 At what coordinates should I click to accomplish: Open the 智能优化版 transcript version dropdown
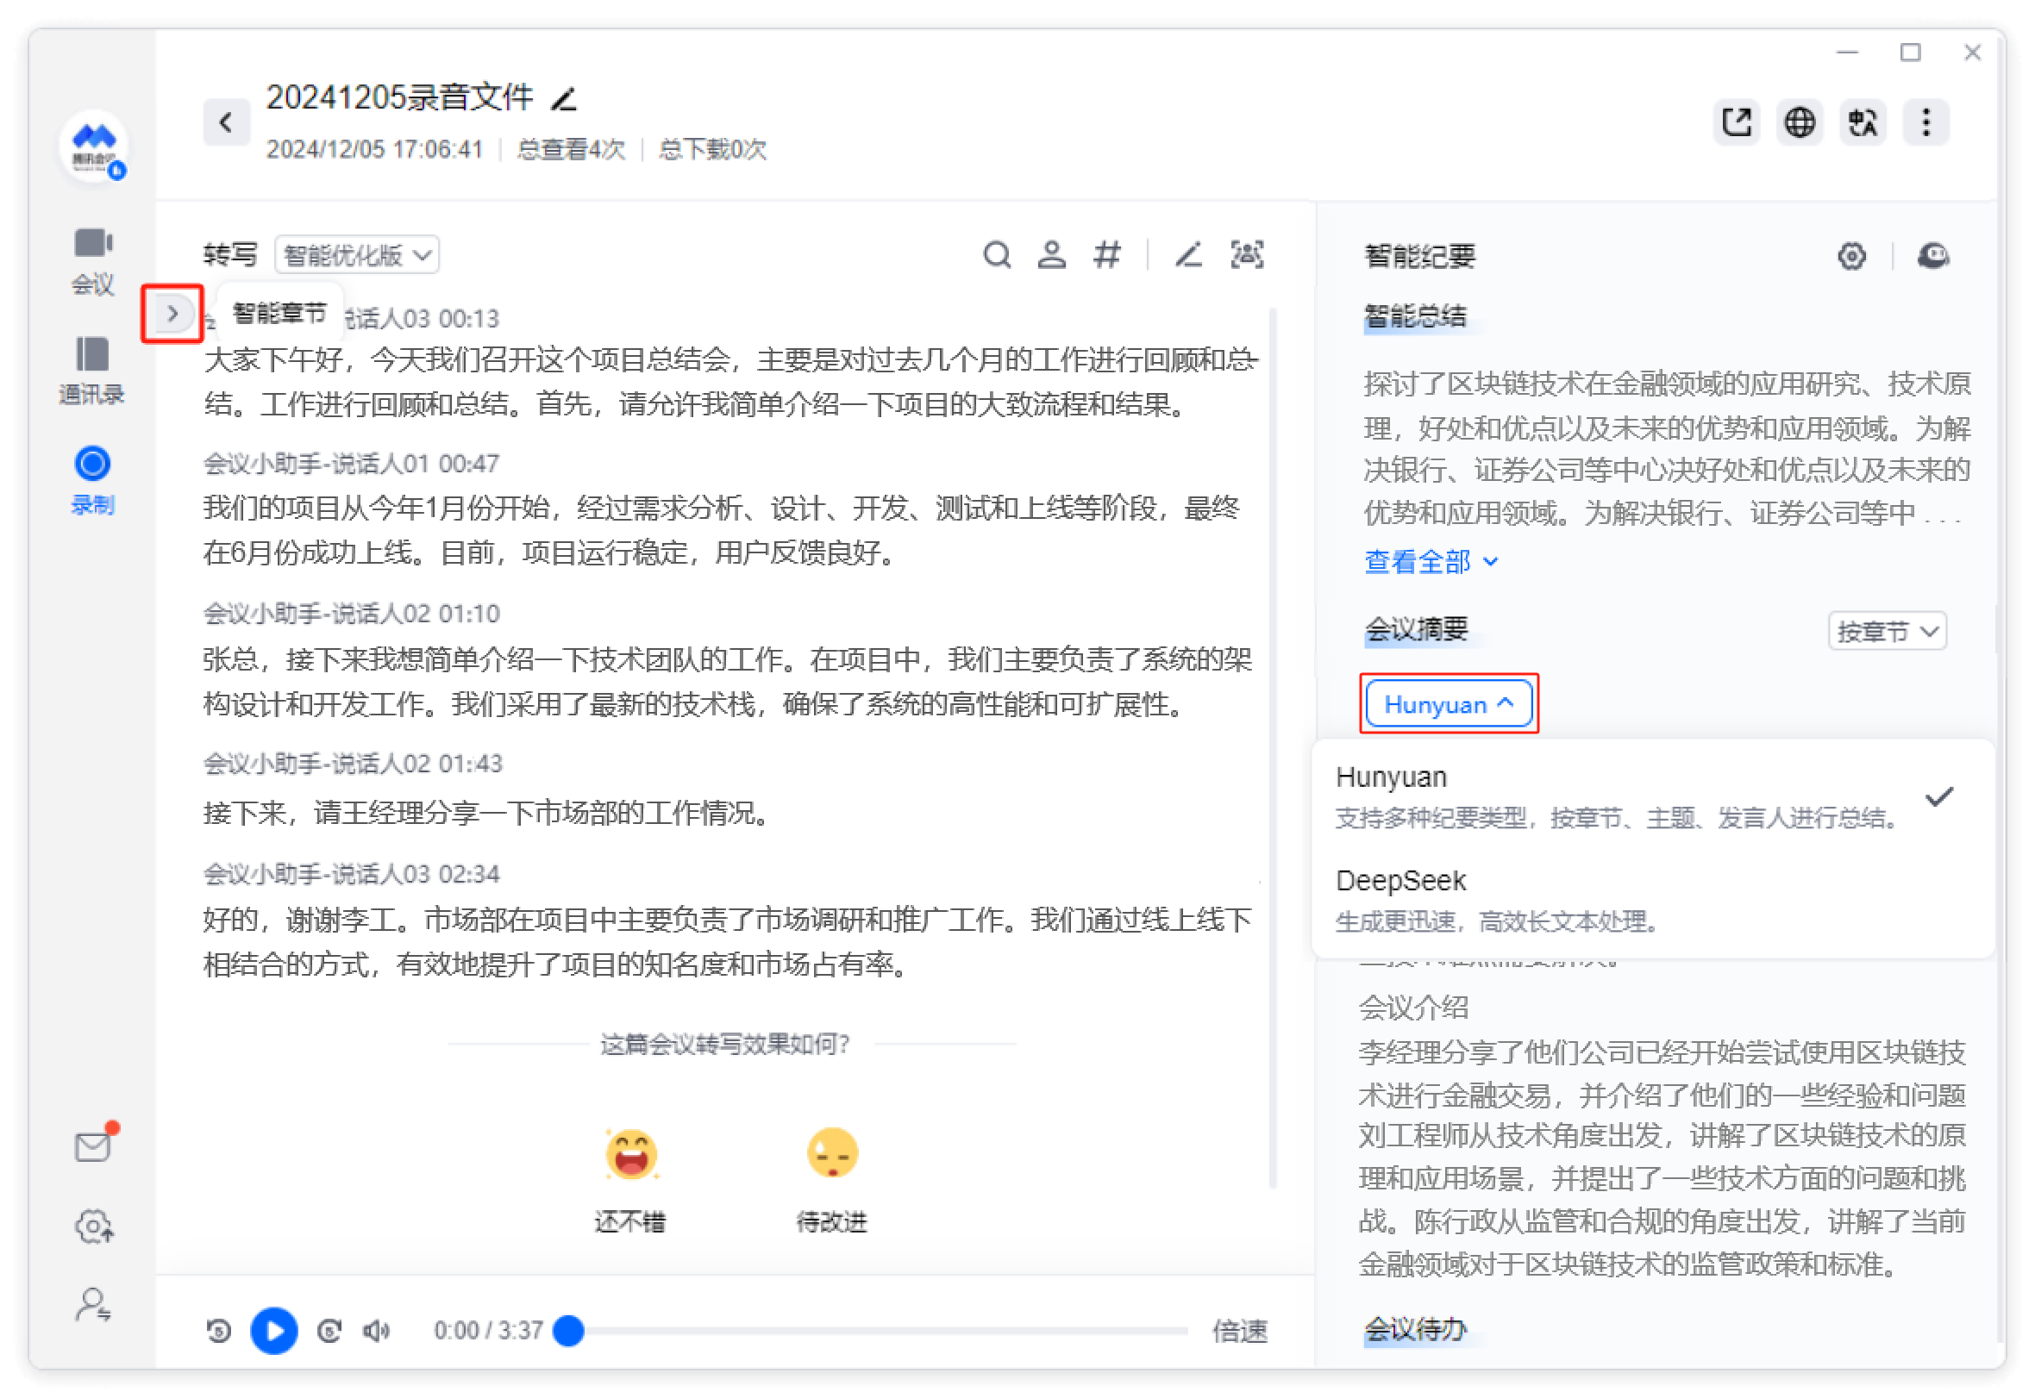pyautogui.click(x=357, y=255)
